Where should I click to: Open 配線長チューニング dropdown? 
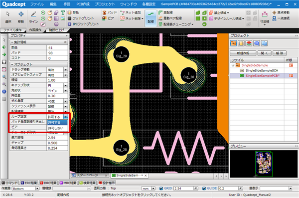(x=192, y=24)
